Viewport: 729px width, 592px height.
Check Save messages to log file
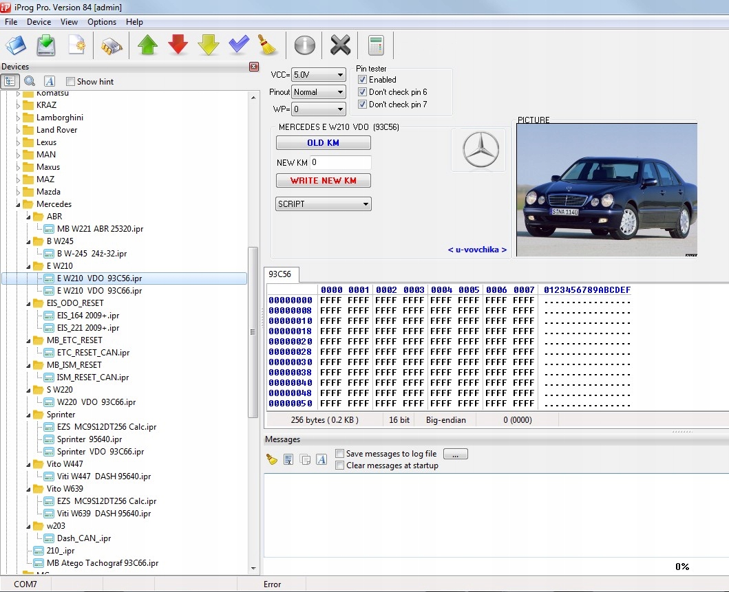pos(340,454)
